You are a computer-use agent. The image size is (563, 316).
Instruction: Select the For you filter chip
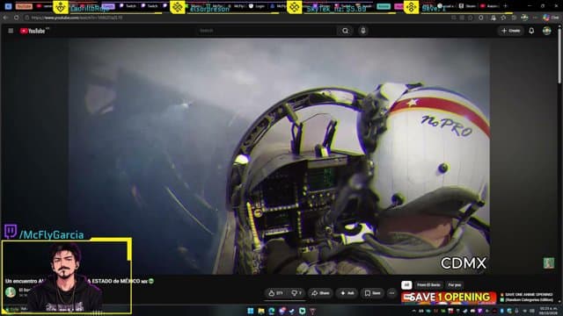[x=455, y=284]
